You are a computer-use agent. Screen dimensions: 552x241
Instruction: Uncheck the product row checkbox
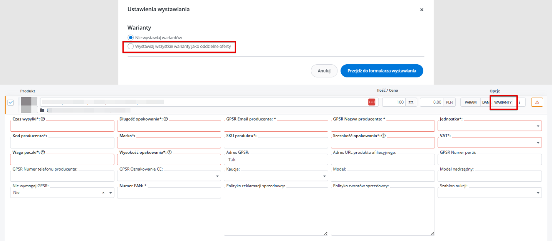click(x=11, y=103)
